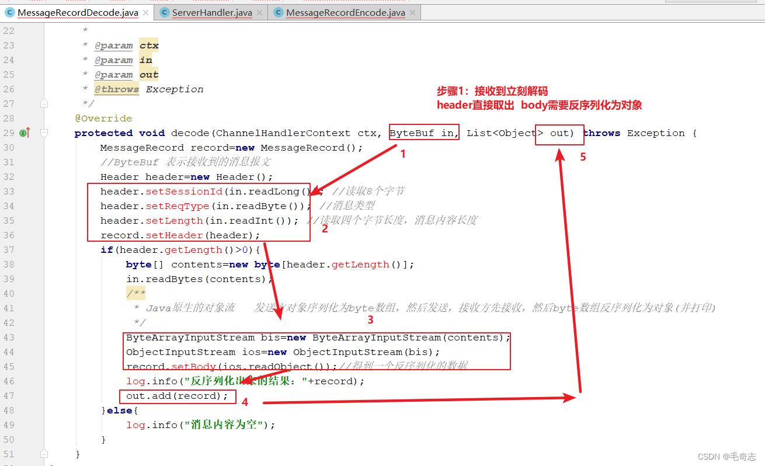This screenshot has height=466, width=765.
Task: Click the ByteArrayInputStream bis declaration line
Action: point(318,338)
